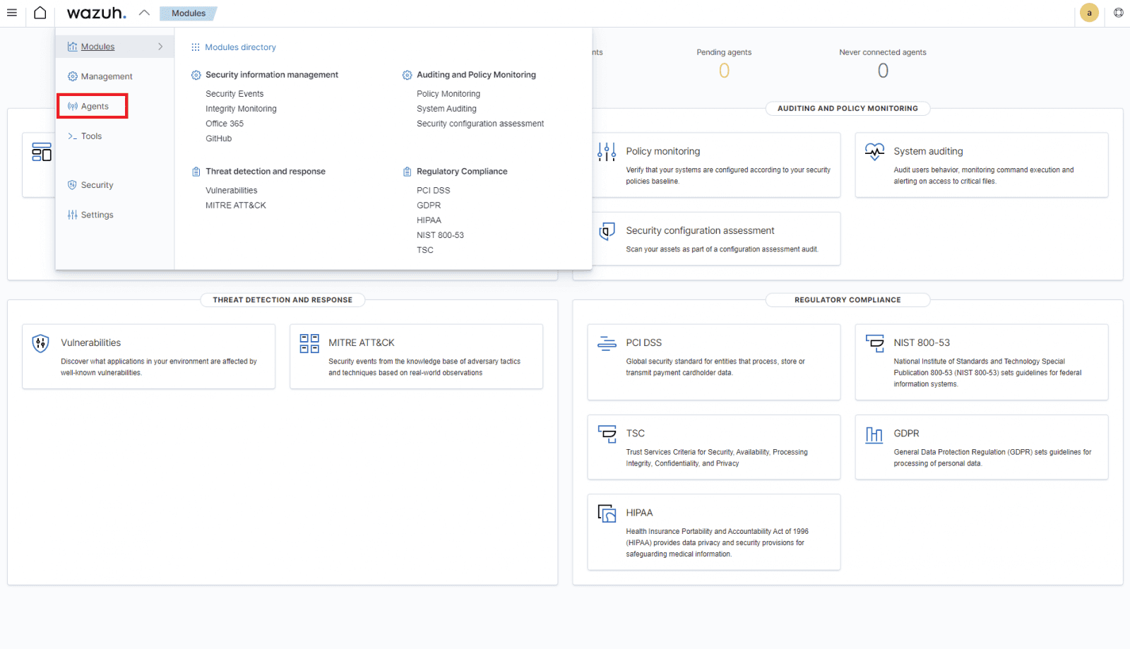Click the Settings sliders icon
This screenshot has width=1130, height=649.
[x=72, y=215]
